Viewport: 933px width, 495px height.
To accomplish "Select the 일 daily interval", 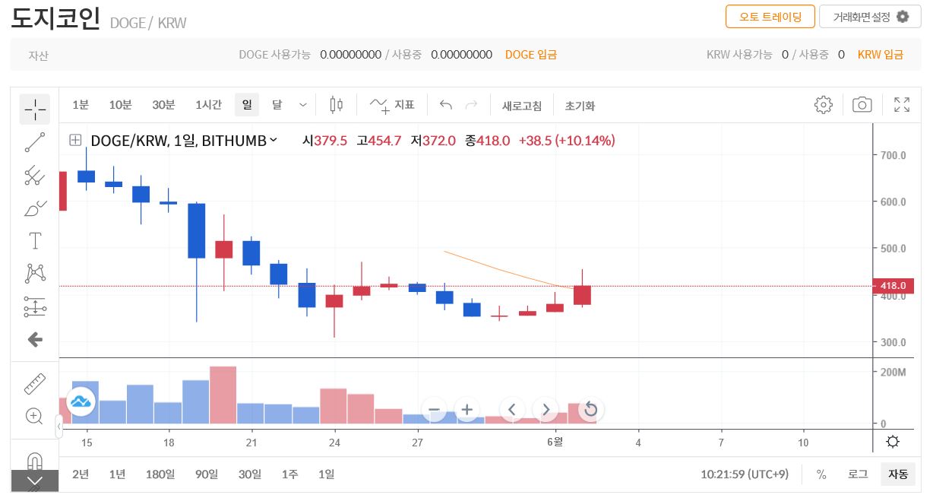I will click(247, 105).
